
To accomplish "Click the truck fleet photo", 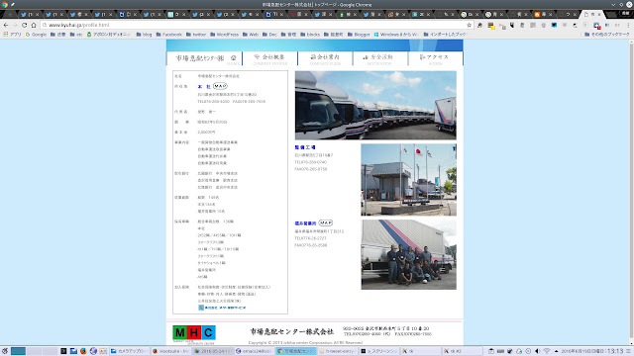I will 375,106.
